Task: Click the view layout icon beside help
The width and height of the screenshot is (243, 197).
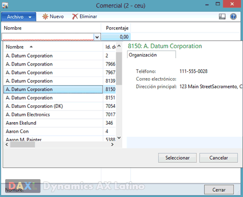Action: pos(222,17)
